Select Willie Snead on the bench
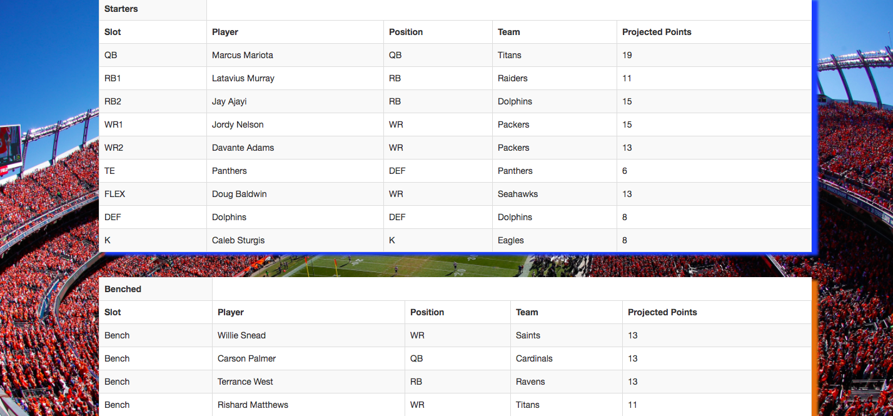This screenshot has height=416, width=893. point(241,335)
